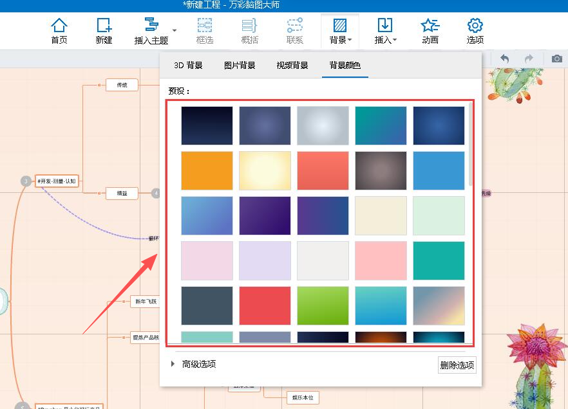The width and height of the screenshot is (568, 409).
Task: Select the orange preset background swatch
Action: click(207, 170)
